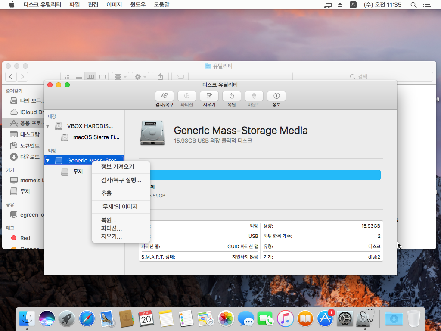Show disk Info (정보) toolbar icon
The image size is (441, 331).
[x=276, y=96]
